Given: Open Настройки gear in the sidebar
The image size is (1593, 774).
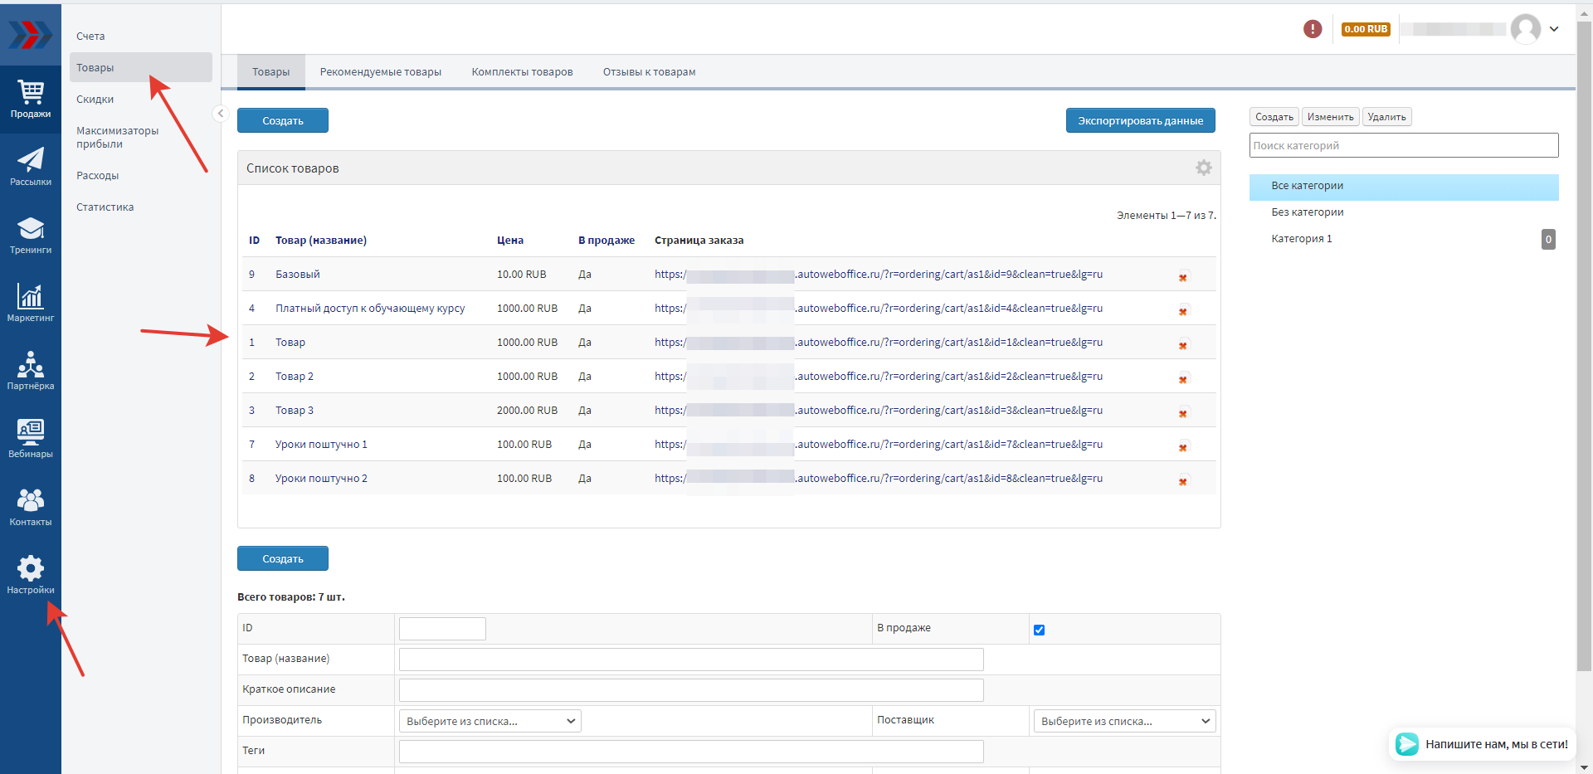Looking at the screenshot, I should tap(31, 574).
